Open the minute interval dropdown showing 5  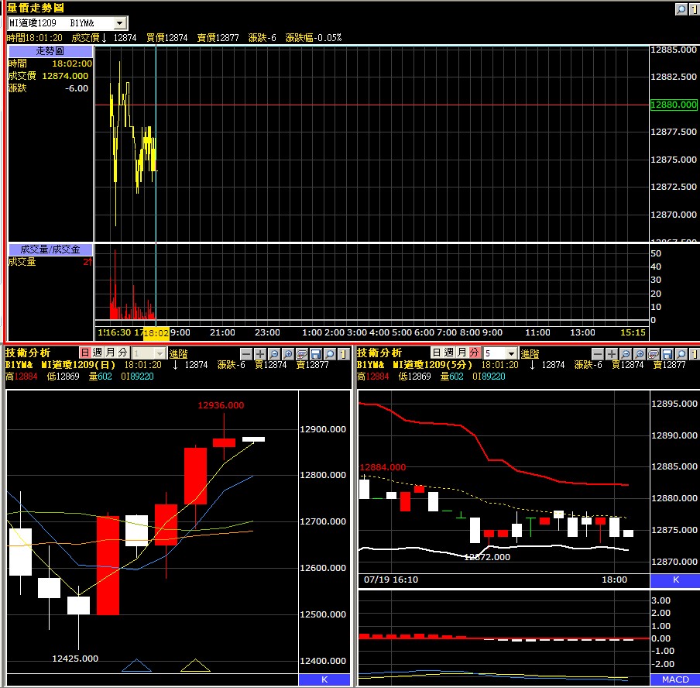coord(512,353)
